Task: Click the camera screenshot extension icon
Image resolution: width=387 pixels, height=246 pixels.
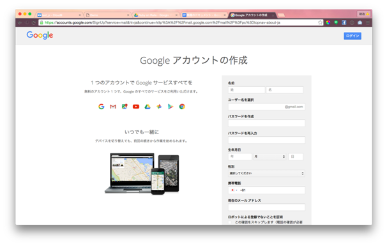Action: (360, 22)
